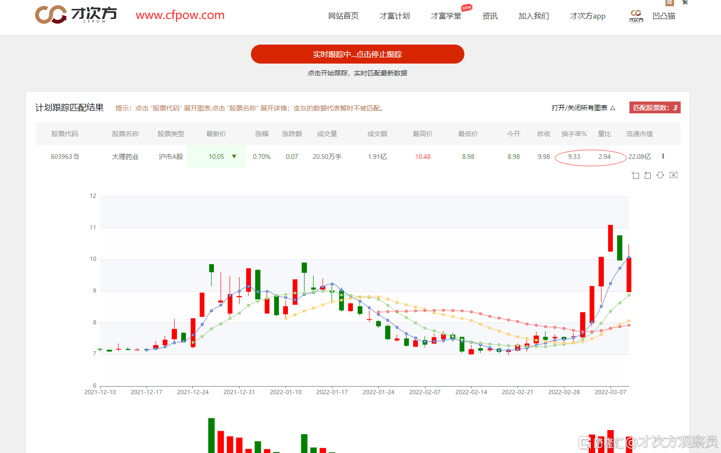This screenshot has width=721, height=453.
Task: Toggle the down arrow beside price 10.05
Action: (x=234, y=157)
